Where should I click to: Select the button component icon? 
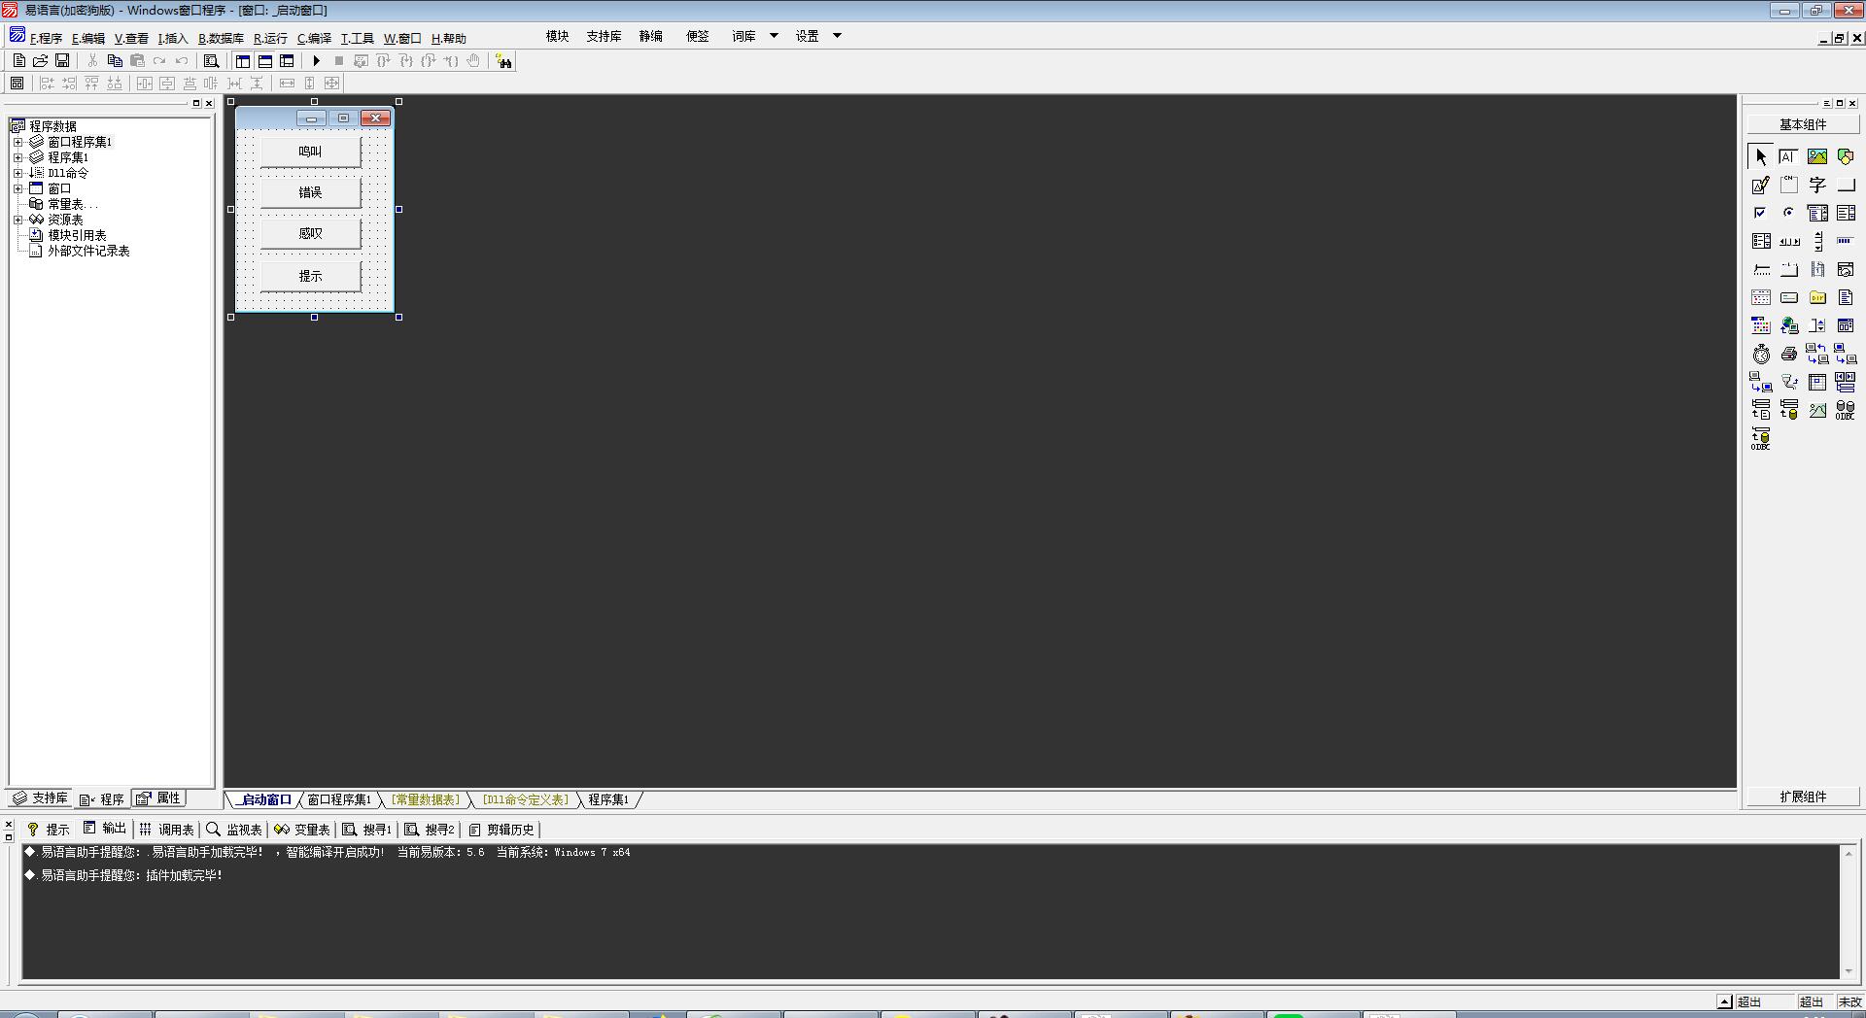click(1846, 185)
